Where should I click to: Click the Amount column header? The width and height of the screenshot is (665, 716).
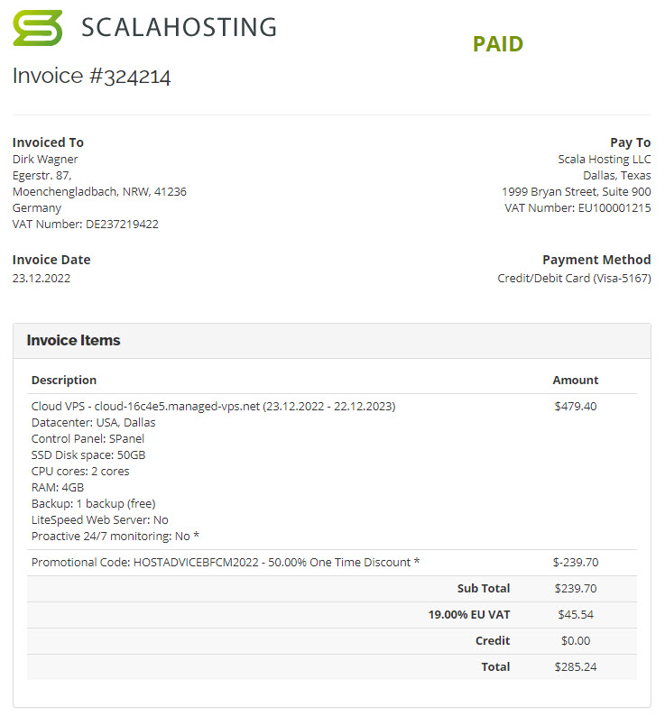[575, 381]
